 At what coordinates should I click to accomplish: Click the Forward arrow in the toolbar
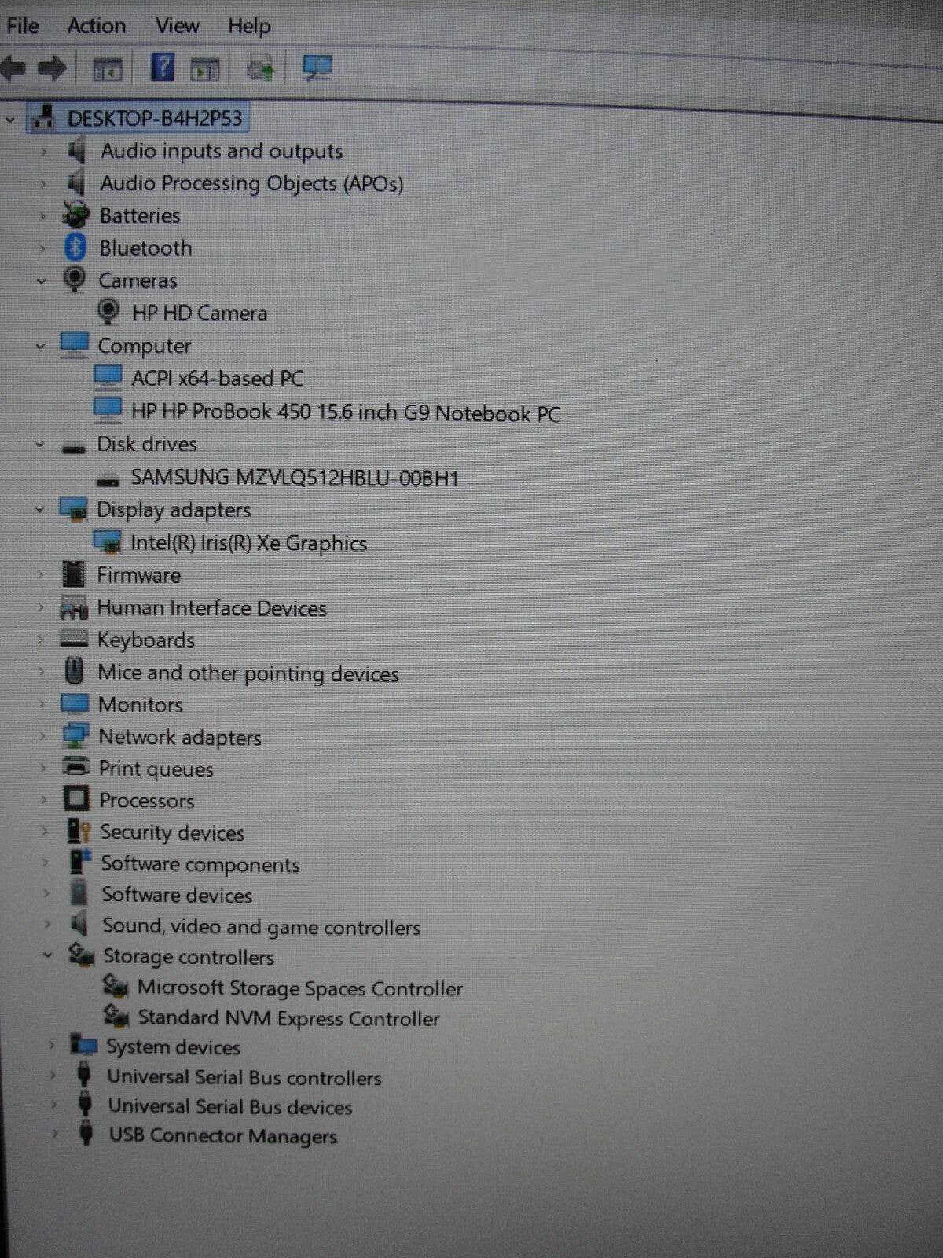pyautogui.click(x=52, y=69)
